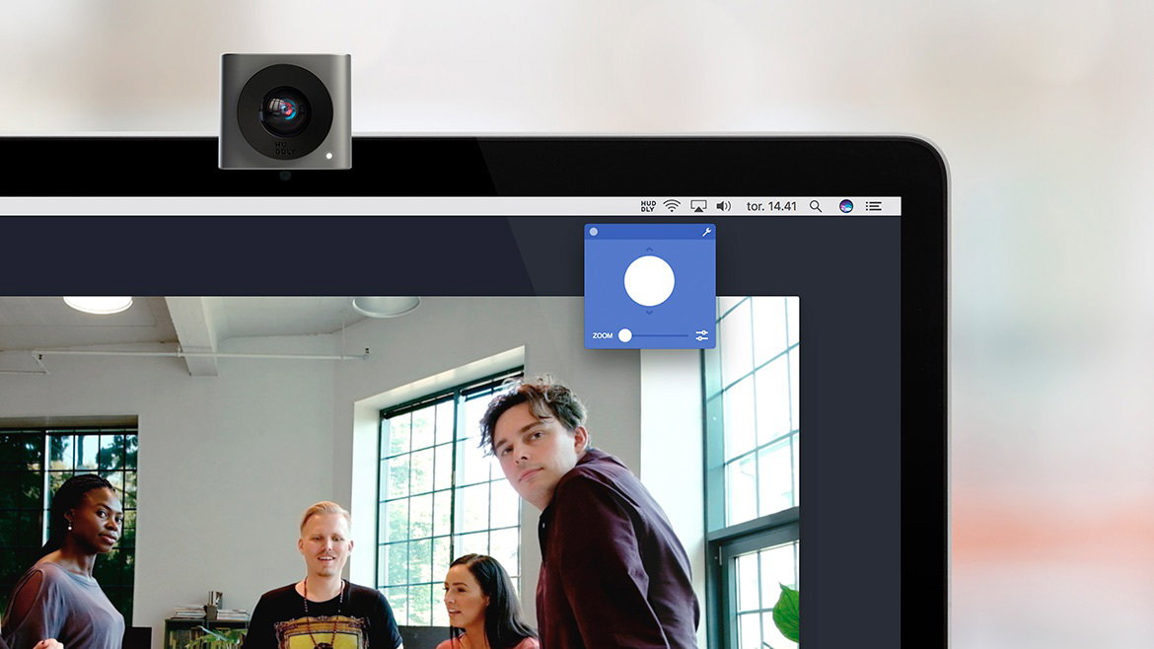
Task: Set zoom to middle of slider track
Action: [654, 335]
